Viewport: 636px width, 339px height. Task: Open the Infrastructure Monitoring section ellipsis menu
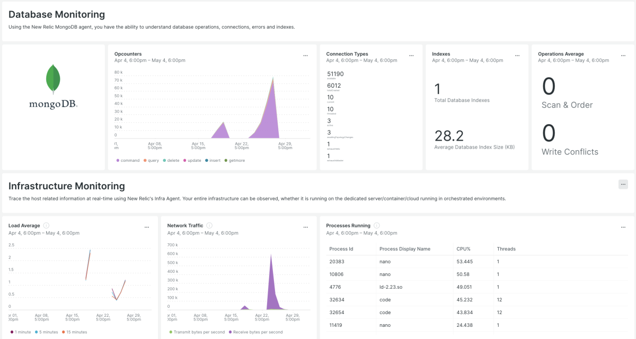(x=623, y=185)
